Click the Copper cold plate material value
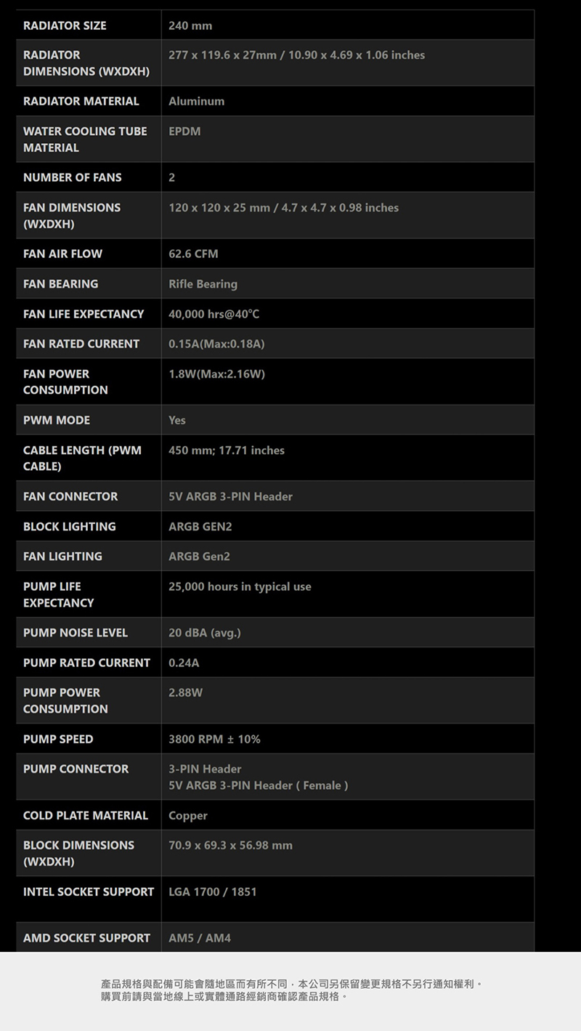This screenshot has height=1031, width=581. (188, 815)
